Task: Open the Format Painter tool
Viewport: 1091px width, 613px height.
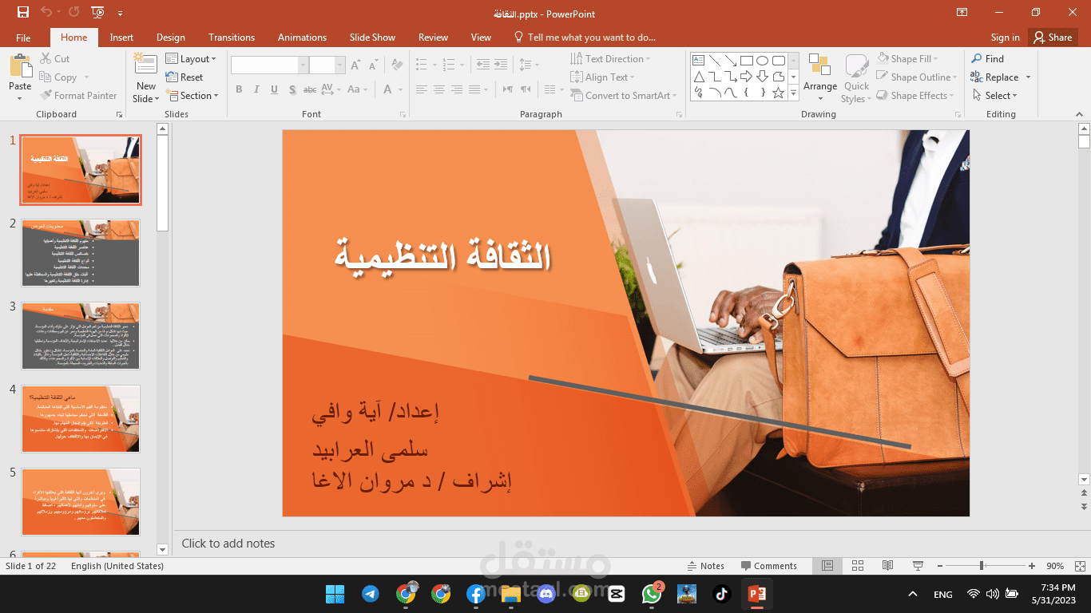Action: (x=79, y=95)
